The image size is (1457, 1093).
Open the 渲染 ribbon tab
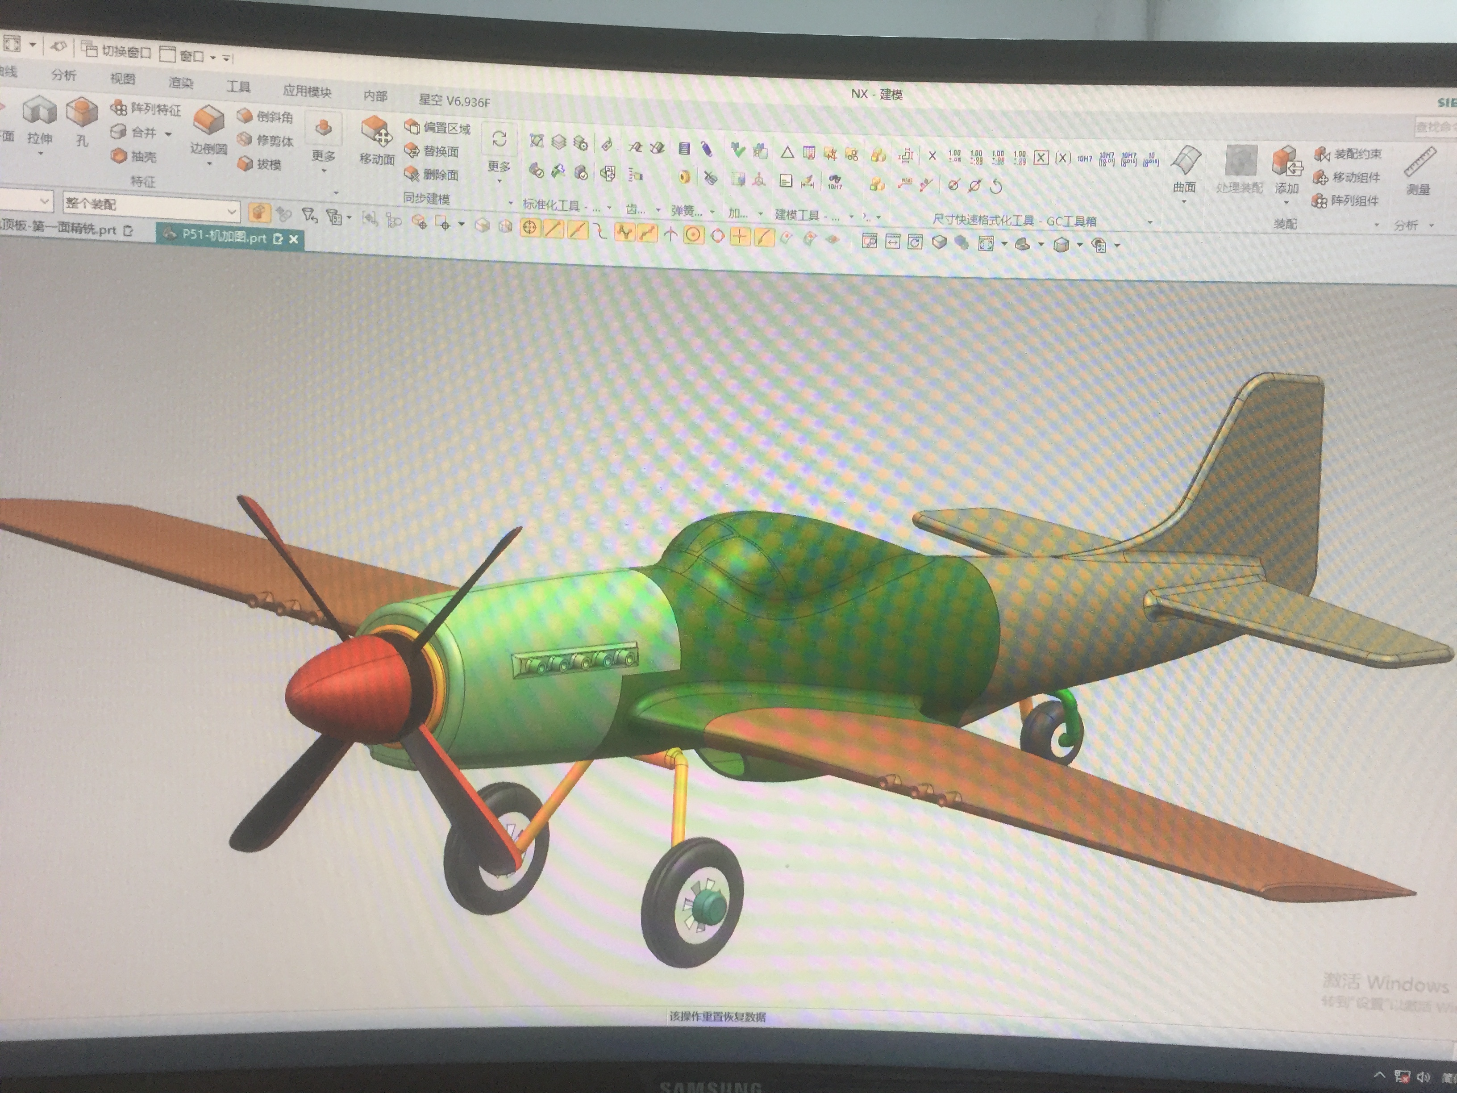coord(180,82)
